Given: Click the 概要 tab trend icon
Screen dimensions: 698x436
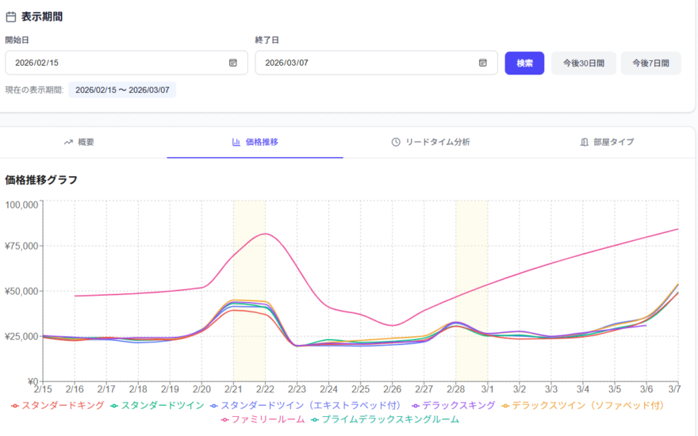Looking at the screenshot, I should (68, 142).
